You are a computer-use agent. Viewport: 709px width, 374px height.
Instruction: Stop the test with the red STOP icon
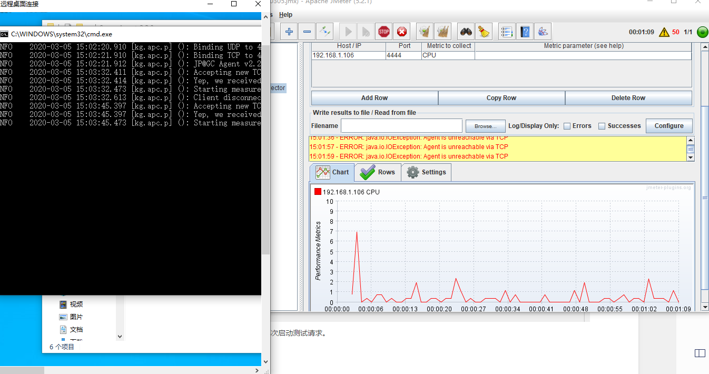tap(384, 32)
